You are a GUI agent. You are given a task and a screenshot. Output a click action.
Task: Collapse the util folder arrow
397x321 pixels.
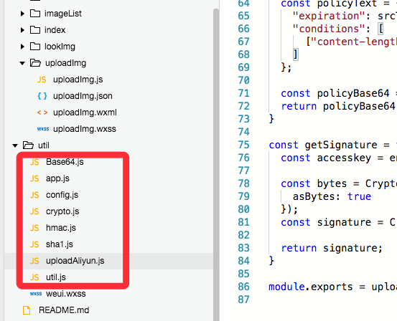[x=15, y=145]
